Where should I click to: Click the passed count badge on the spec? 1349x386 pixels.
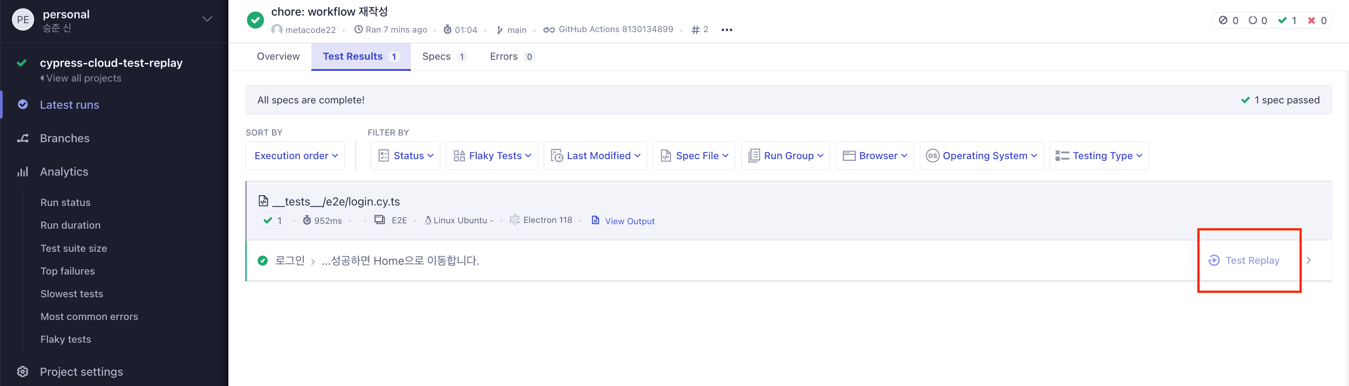[x=272, y=220]
